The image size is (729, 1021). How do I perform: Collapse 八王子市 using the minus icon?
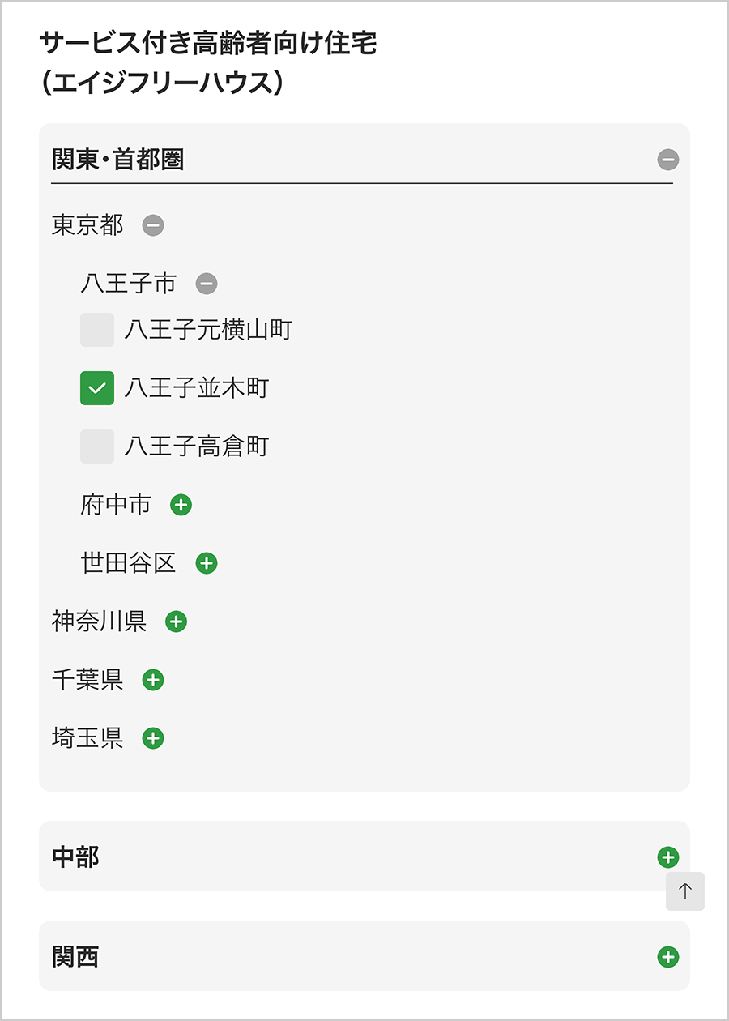207,284
